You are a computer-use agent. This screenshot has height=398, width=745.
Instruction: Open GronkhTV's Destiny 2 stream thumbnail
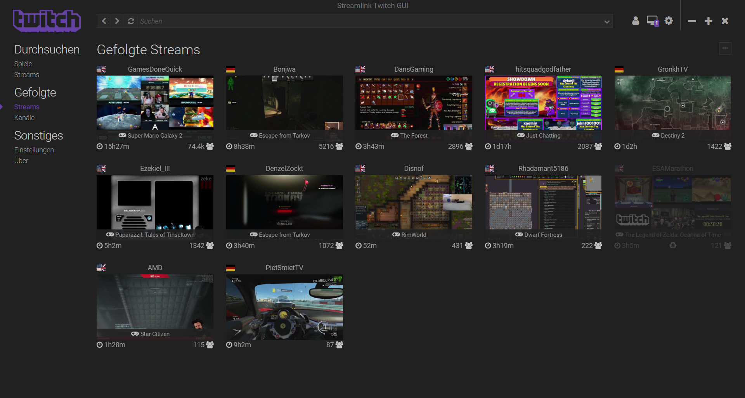[x=672, y=103]
